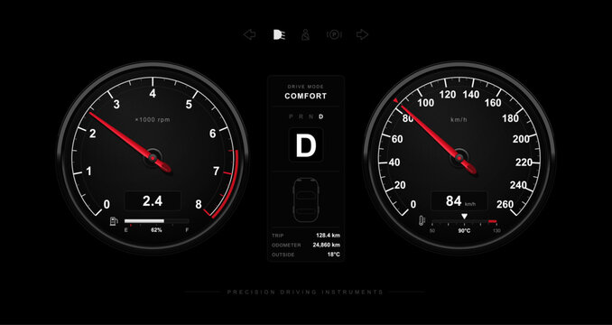Click the E empty fuel marker
Viewport: 612px width, 325px height.
coord(125,230)
